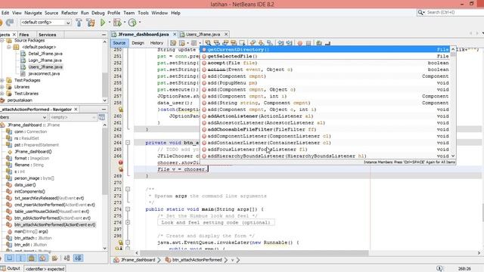484x272 pixels.
Task: Switch to Users_Jframe.java editor tab
Action: pos(203,34)
